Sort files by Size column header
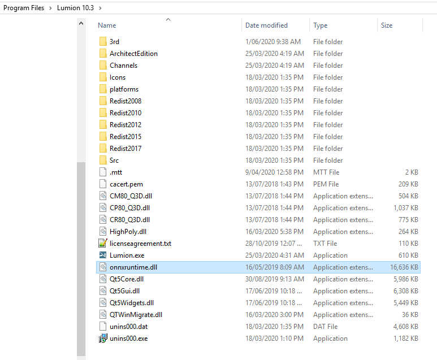Screen dimensions: 437x360 (x=387, y=25)
